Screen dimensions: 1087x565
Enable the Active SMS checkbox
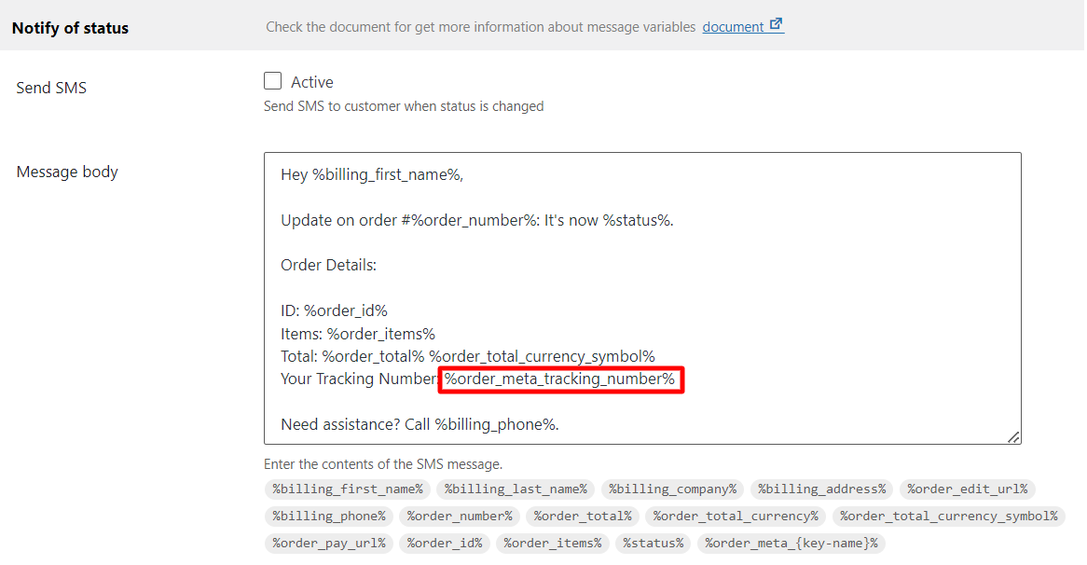click(x=272, y=81)
